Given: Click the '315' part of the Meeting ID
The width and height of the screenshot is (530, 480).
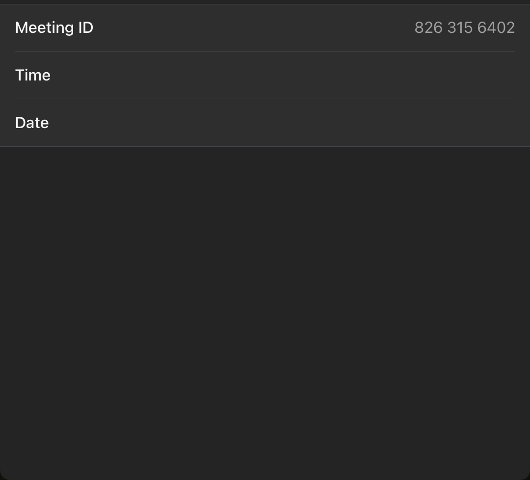Looking at the screenshot, I should click(460, 27).
